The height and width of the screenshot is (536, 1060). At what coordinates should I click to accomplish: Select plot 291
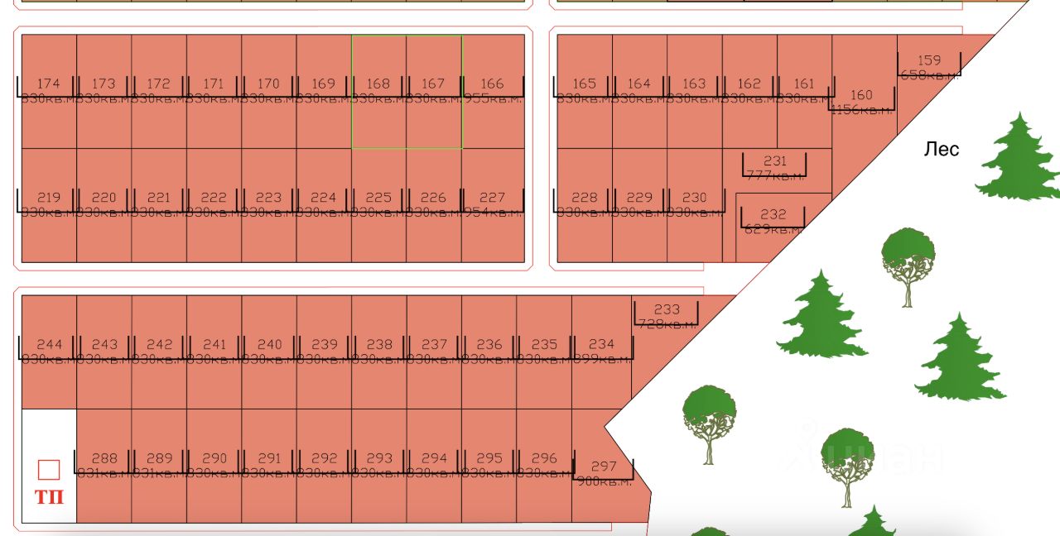(269, 466)
